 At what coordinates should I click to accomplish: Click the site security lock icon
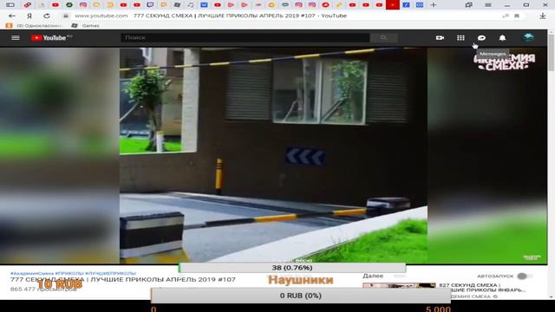click(x=66, y=16)
